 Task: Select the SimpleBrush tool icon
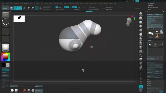(157, 36)
